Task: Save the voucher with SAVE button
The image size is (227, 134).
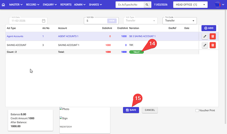Action: [x=131, y=110]
